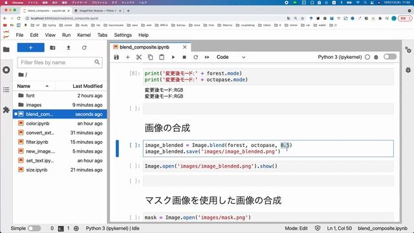
Task: Copy the selected cell in the notebook toolbar
Action: pos(150,57)
